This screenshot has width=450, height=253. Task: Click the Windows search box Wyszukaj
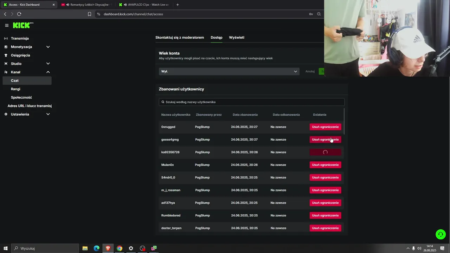45,248
